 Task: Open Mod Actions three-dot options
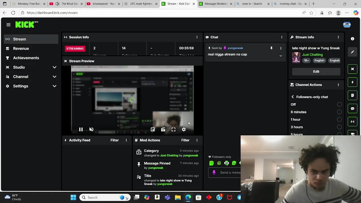click(197, 140)
